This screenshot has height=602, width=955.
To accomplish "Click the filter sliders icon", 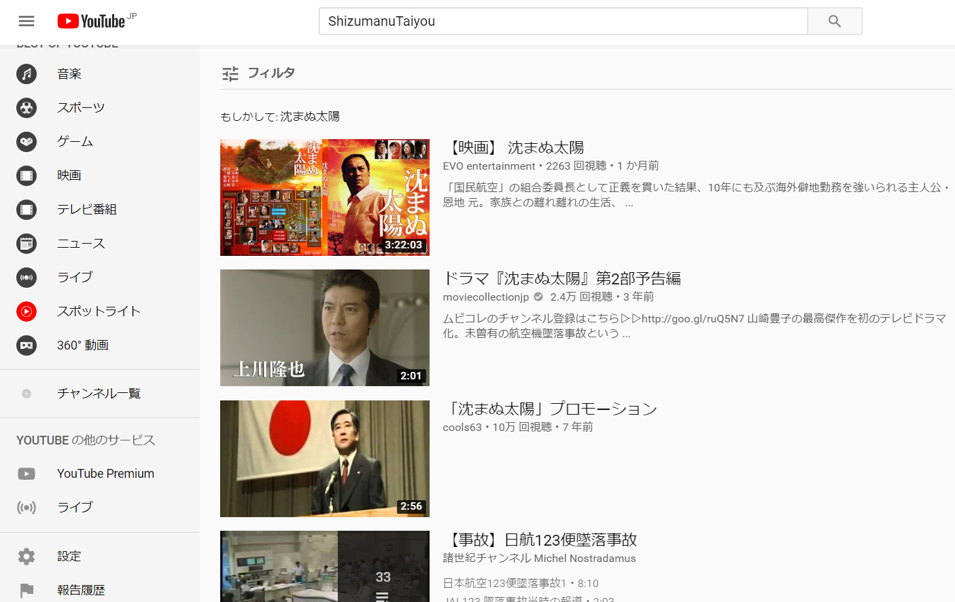I will pyautogui.click(x=230, y=73).
